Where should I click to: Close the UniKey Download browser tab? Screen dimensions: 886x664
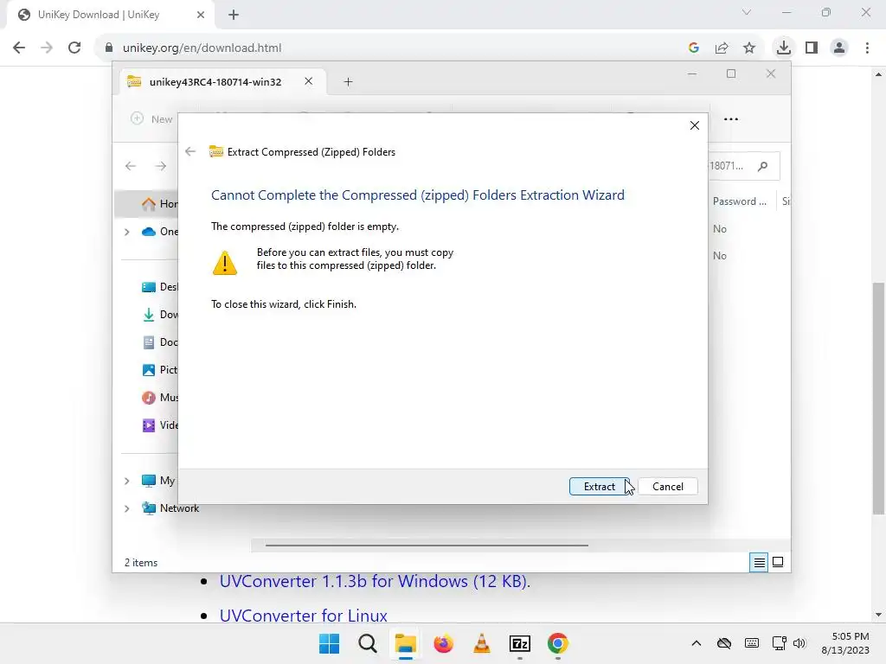(x=201, y=15)
